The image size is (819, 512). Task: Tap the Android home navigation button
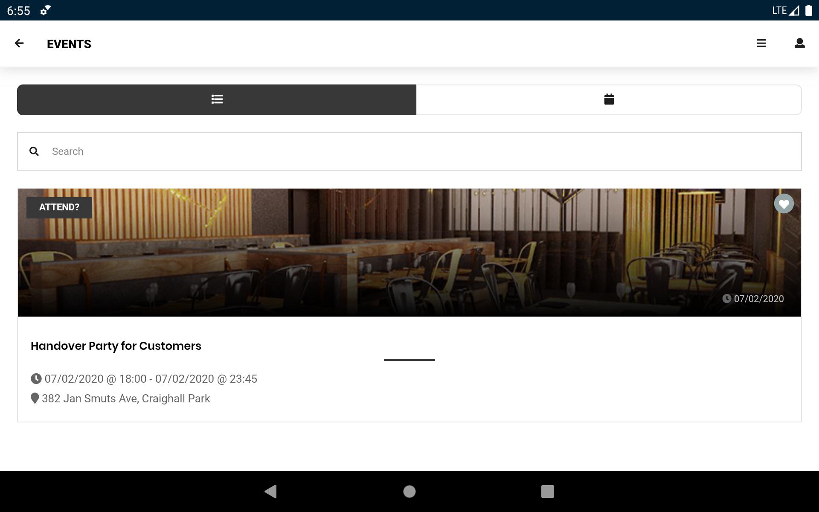click(x=409, y=492)
